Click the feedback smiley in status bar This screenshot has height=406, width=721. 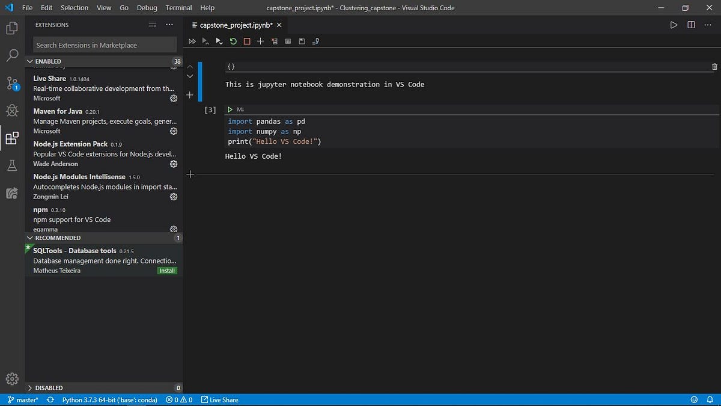click(x=694, y=400)
